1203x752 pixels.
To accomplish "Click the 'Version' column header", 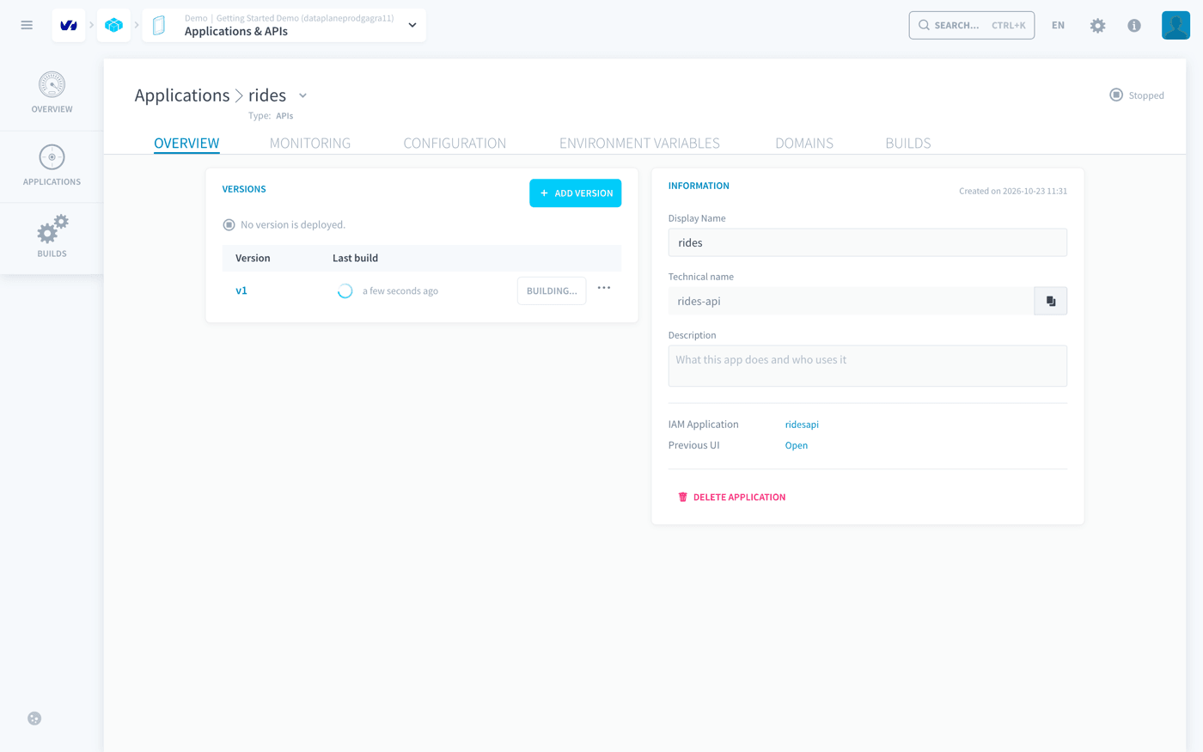I will (x=253, y=258).
